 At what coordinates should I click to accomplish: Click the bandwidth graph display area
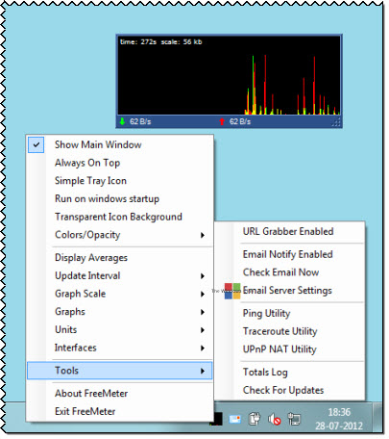tap(229, 75)
